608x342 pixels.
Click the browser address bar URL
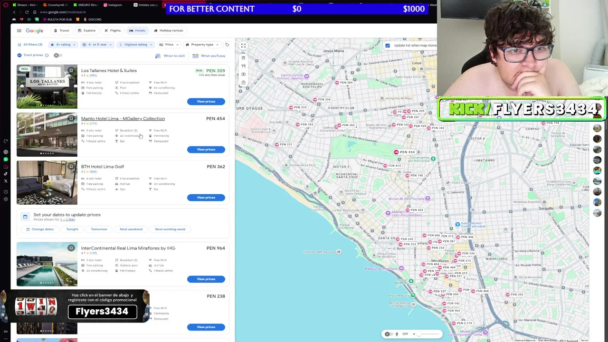click(x=63, y=12)
